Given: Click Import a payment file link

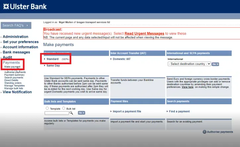Looking at the screenshot, I should pos(127,111).
